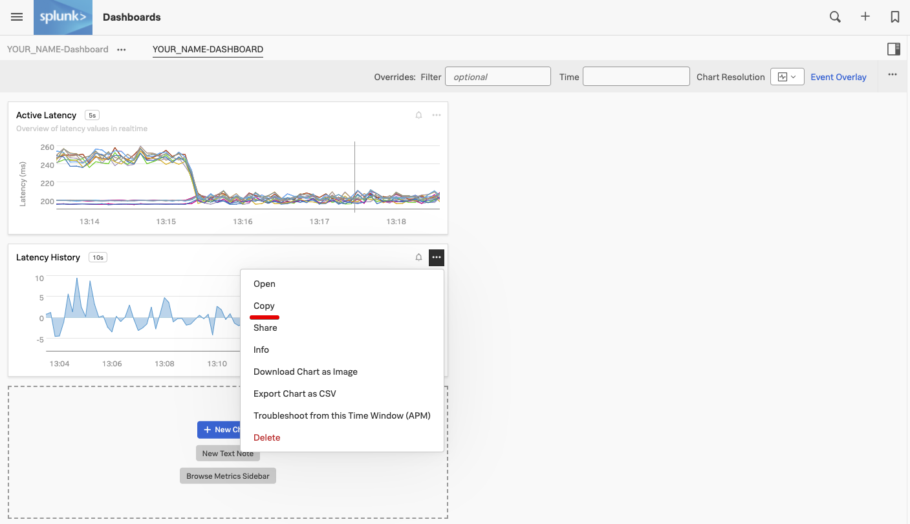Switch to YOUR_NAME-DASHBOARD tab
Image resolution: width=910 pixels, height=524 pixels.
point(208,49)
